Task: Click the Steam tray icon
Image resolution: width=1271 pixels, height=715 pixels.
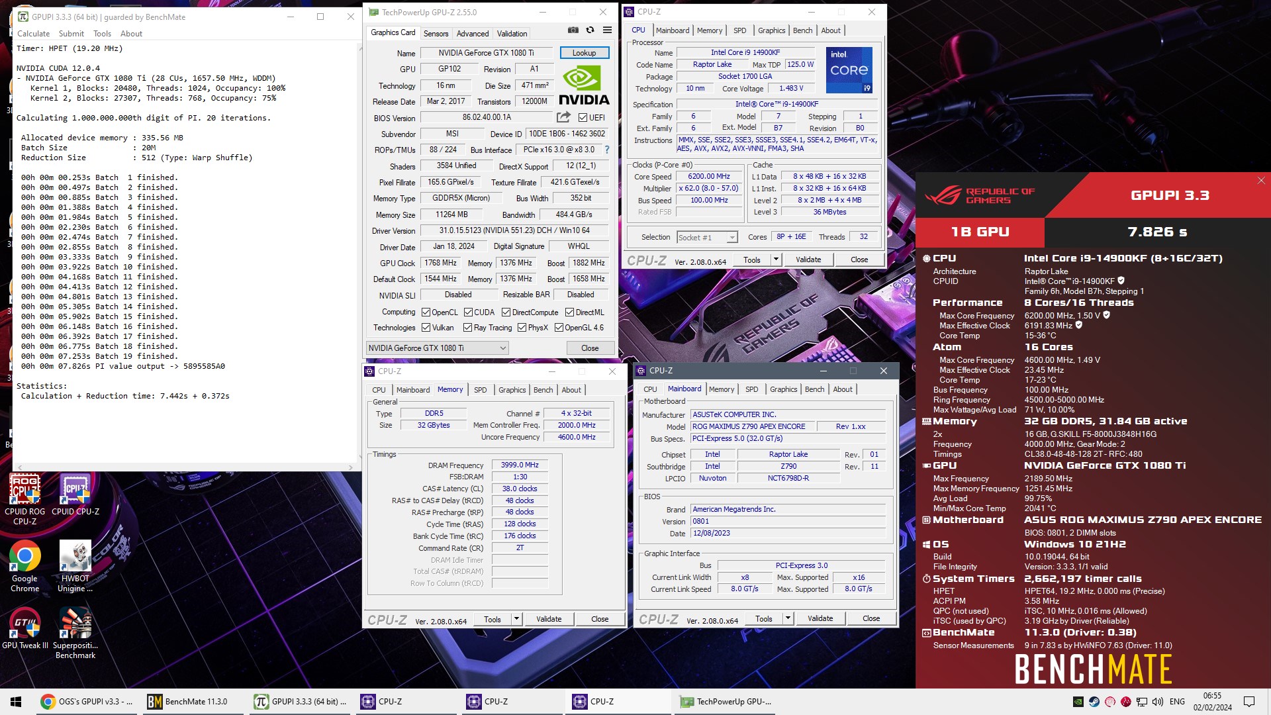Action: coord(1094,702)
